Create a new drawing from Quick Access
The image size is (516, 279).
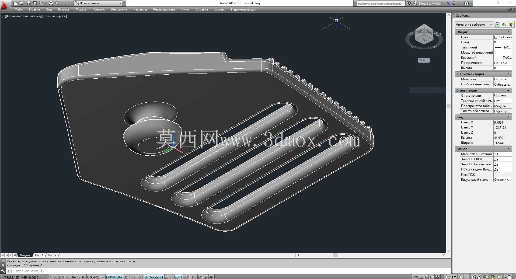[x=16, y=3]
